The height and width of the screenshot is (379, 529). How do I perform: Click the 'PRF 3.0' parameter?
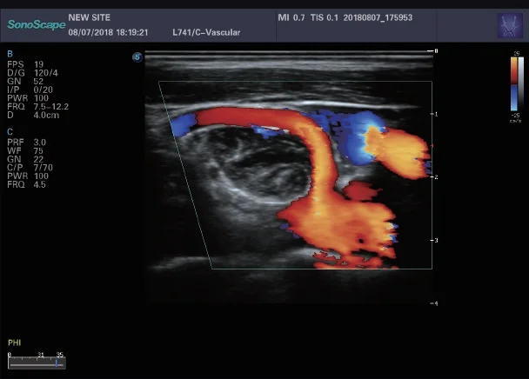[x=26, y=143]
